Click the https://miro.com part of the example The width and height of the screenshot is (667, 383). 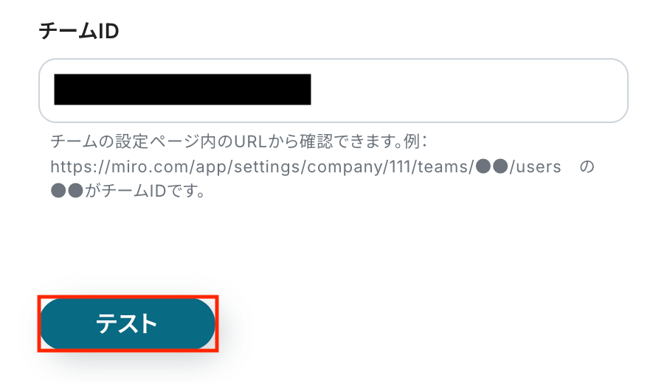pyautogui.click(x=120, y=166)
